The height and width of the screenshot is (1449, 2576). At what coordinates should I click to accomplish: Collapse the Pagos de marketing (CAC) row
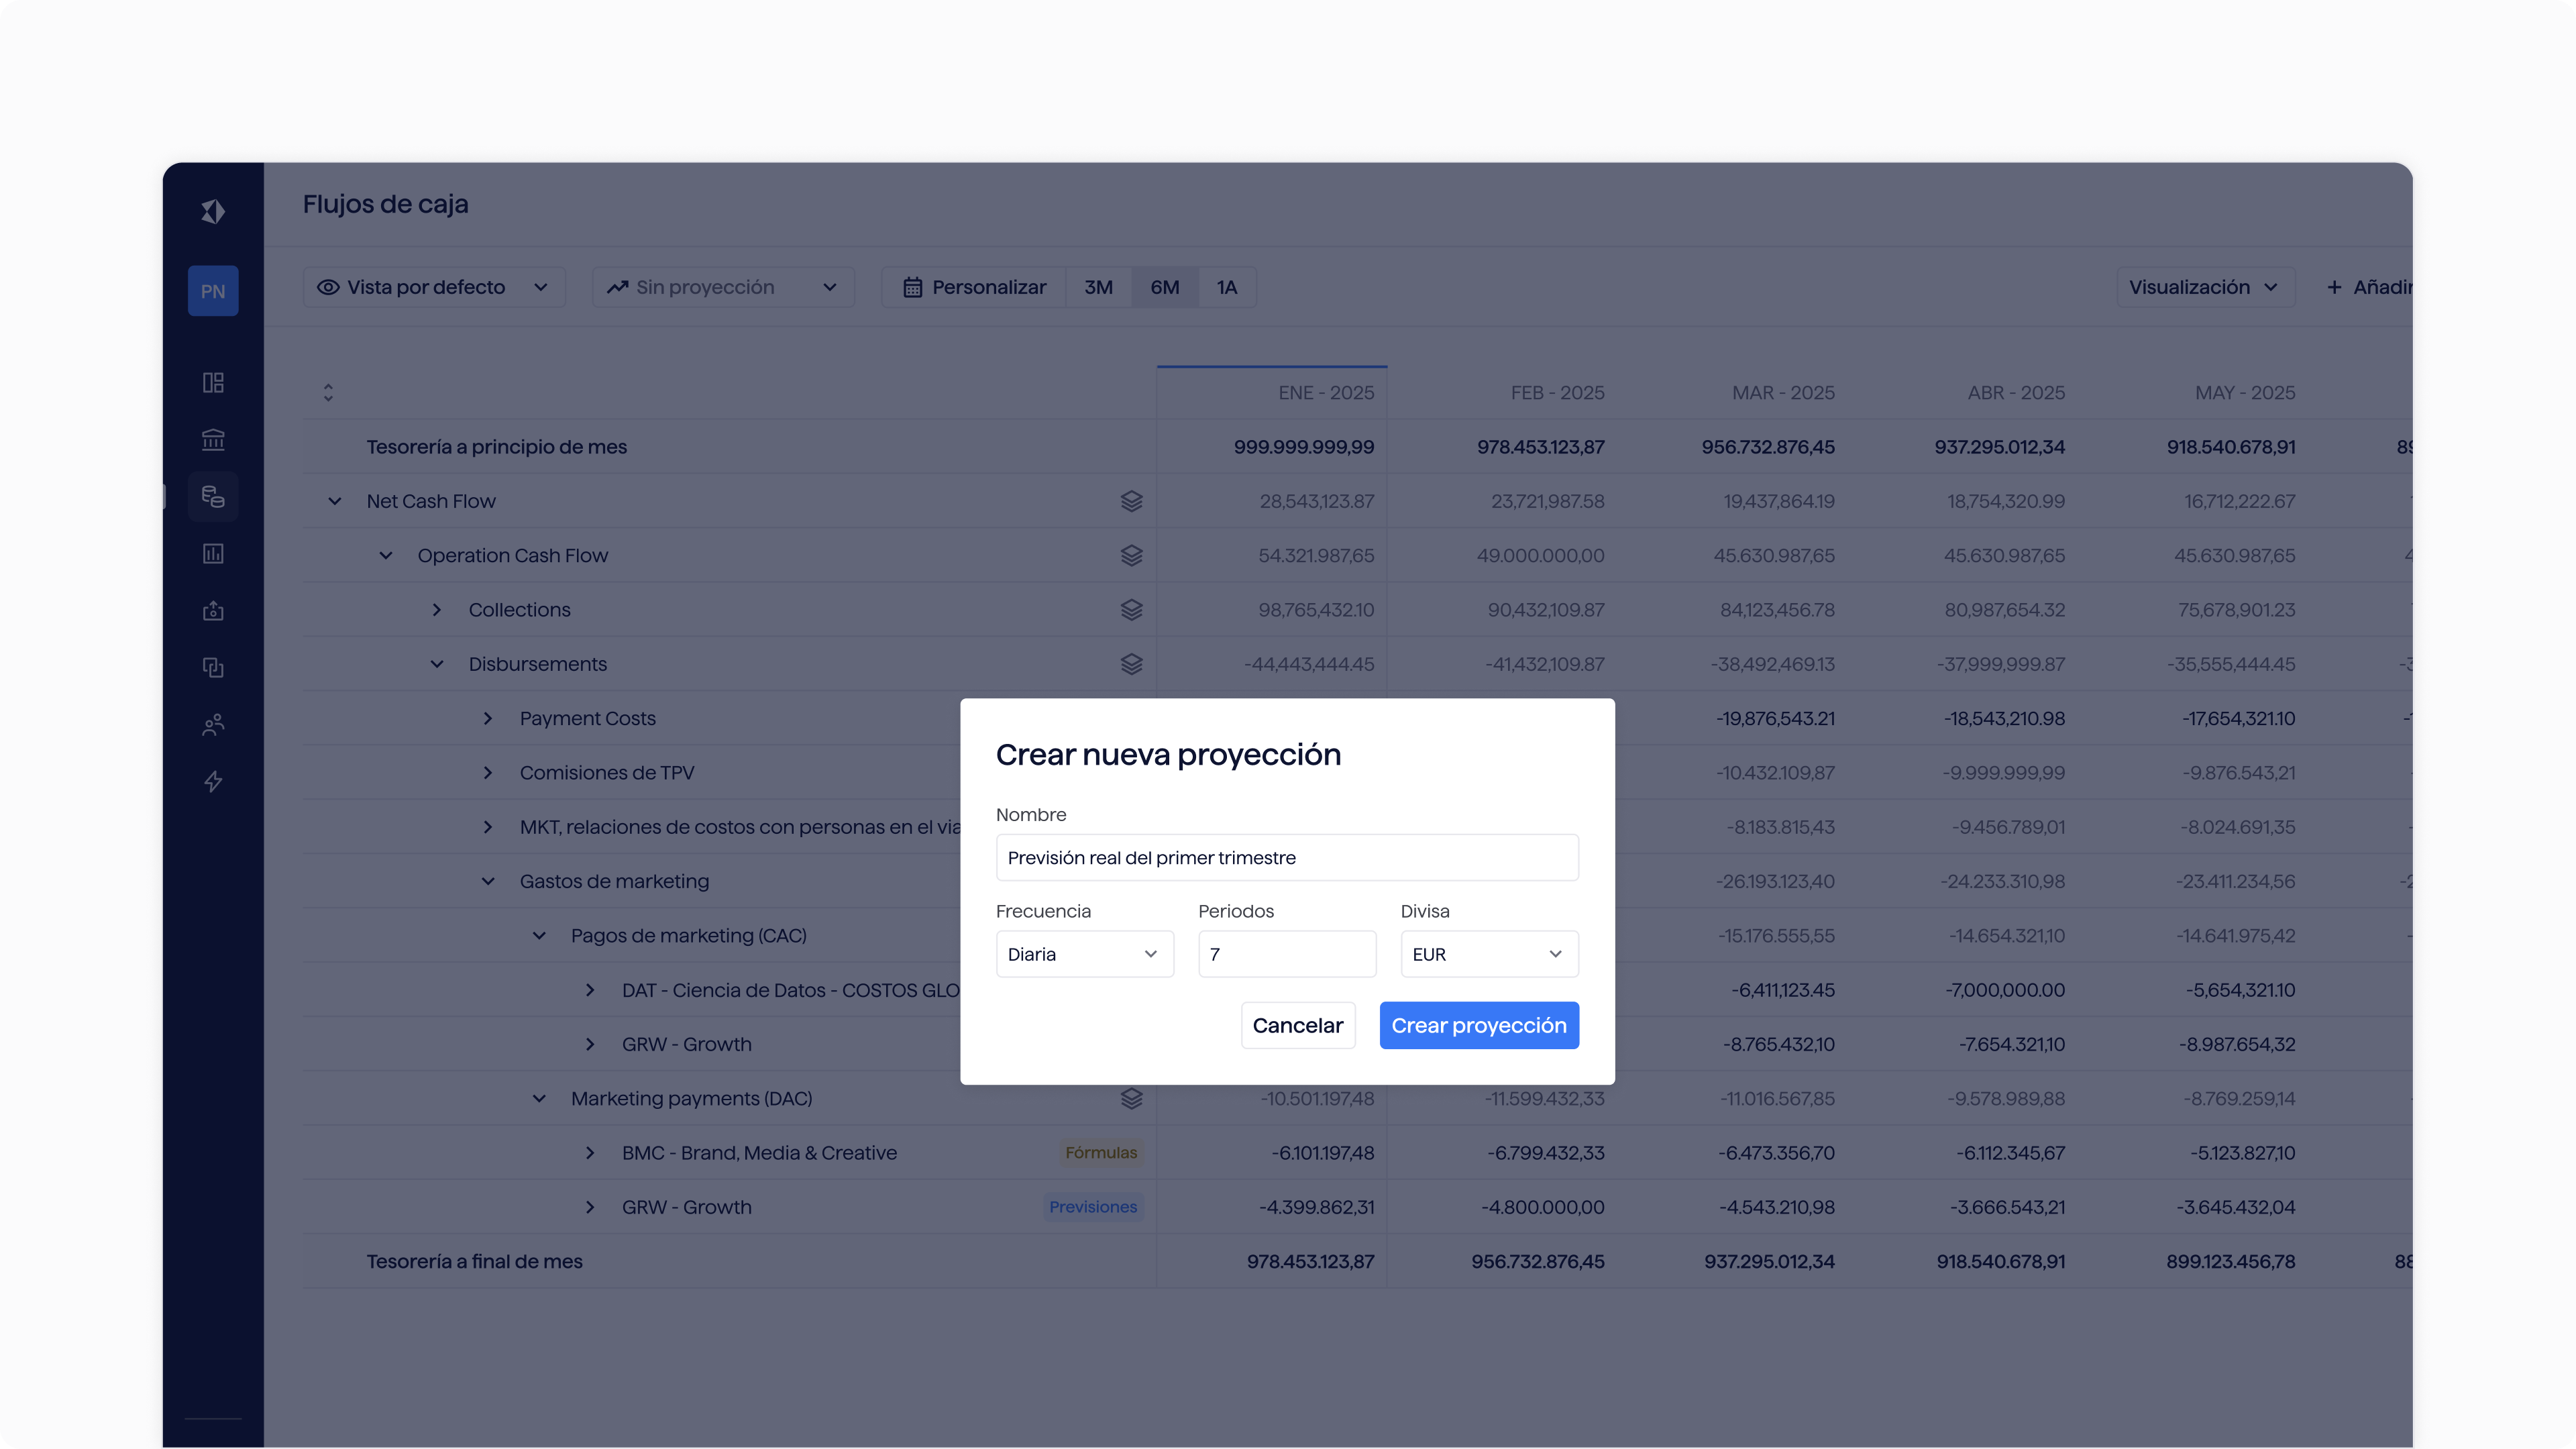point(539,936)
